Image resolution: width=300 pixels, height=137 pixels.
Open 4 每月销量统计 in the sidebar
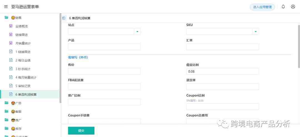[x=30, y=77]
